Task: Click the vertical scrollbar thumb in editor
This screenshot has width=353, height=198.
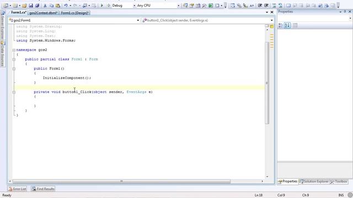Action: coord(267,83)
